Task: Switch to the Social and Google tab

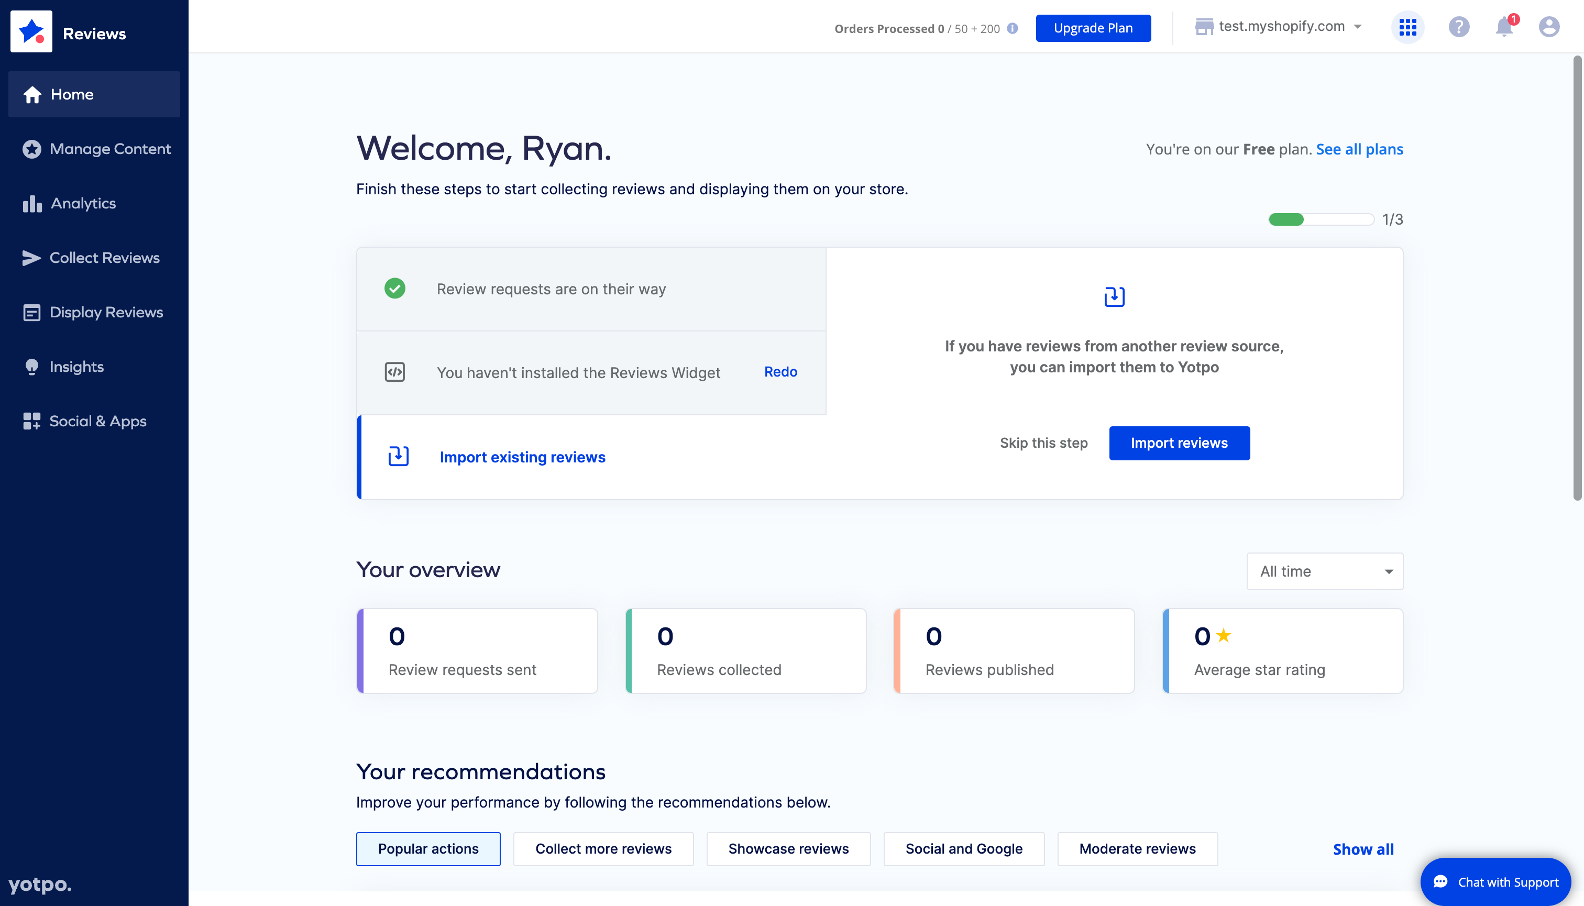Action: [x=964, y=849]
